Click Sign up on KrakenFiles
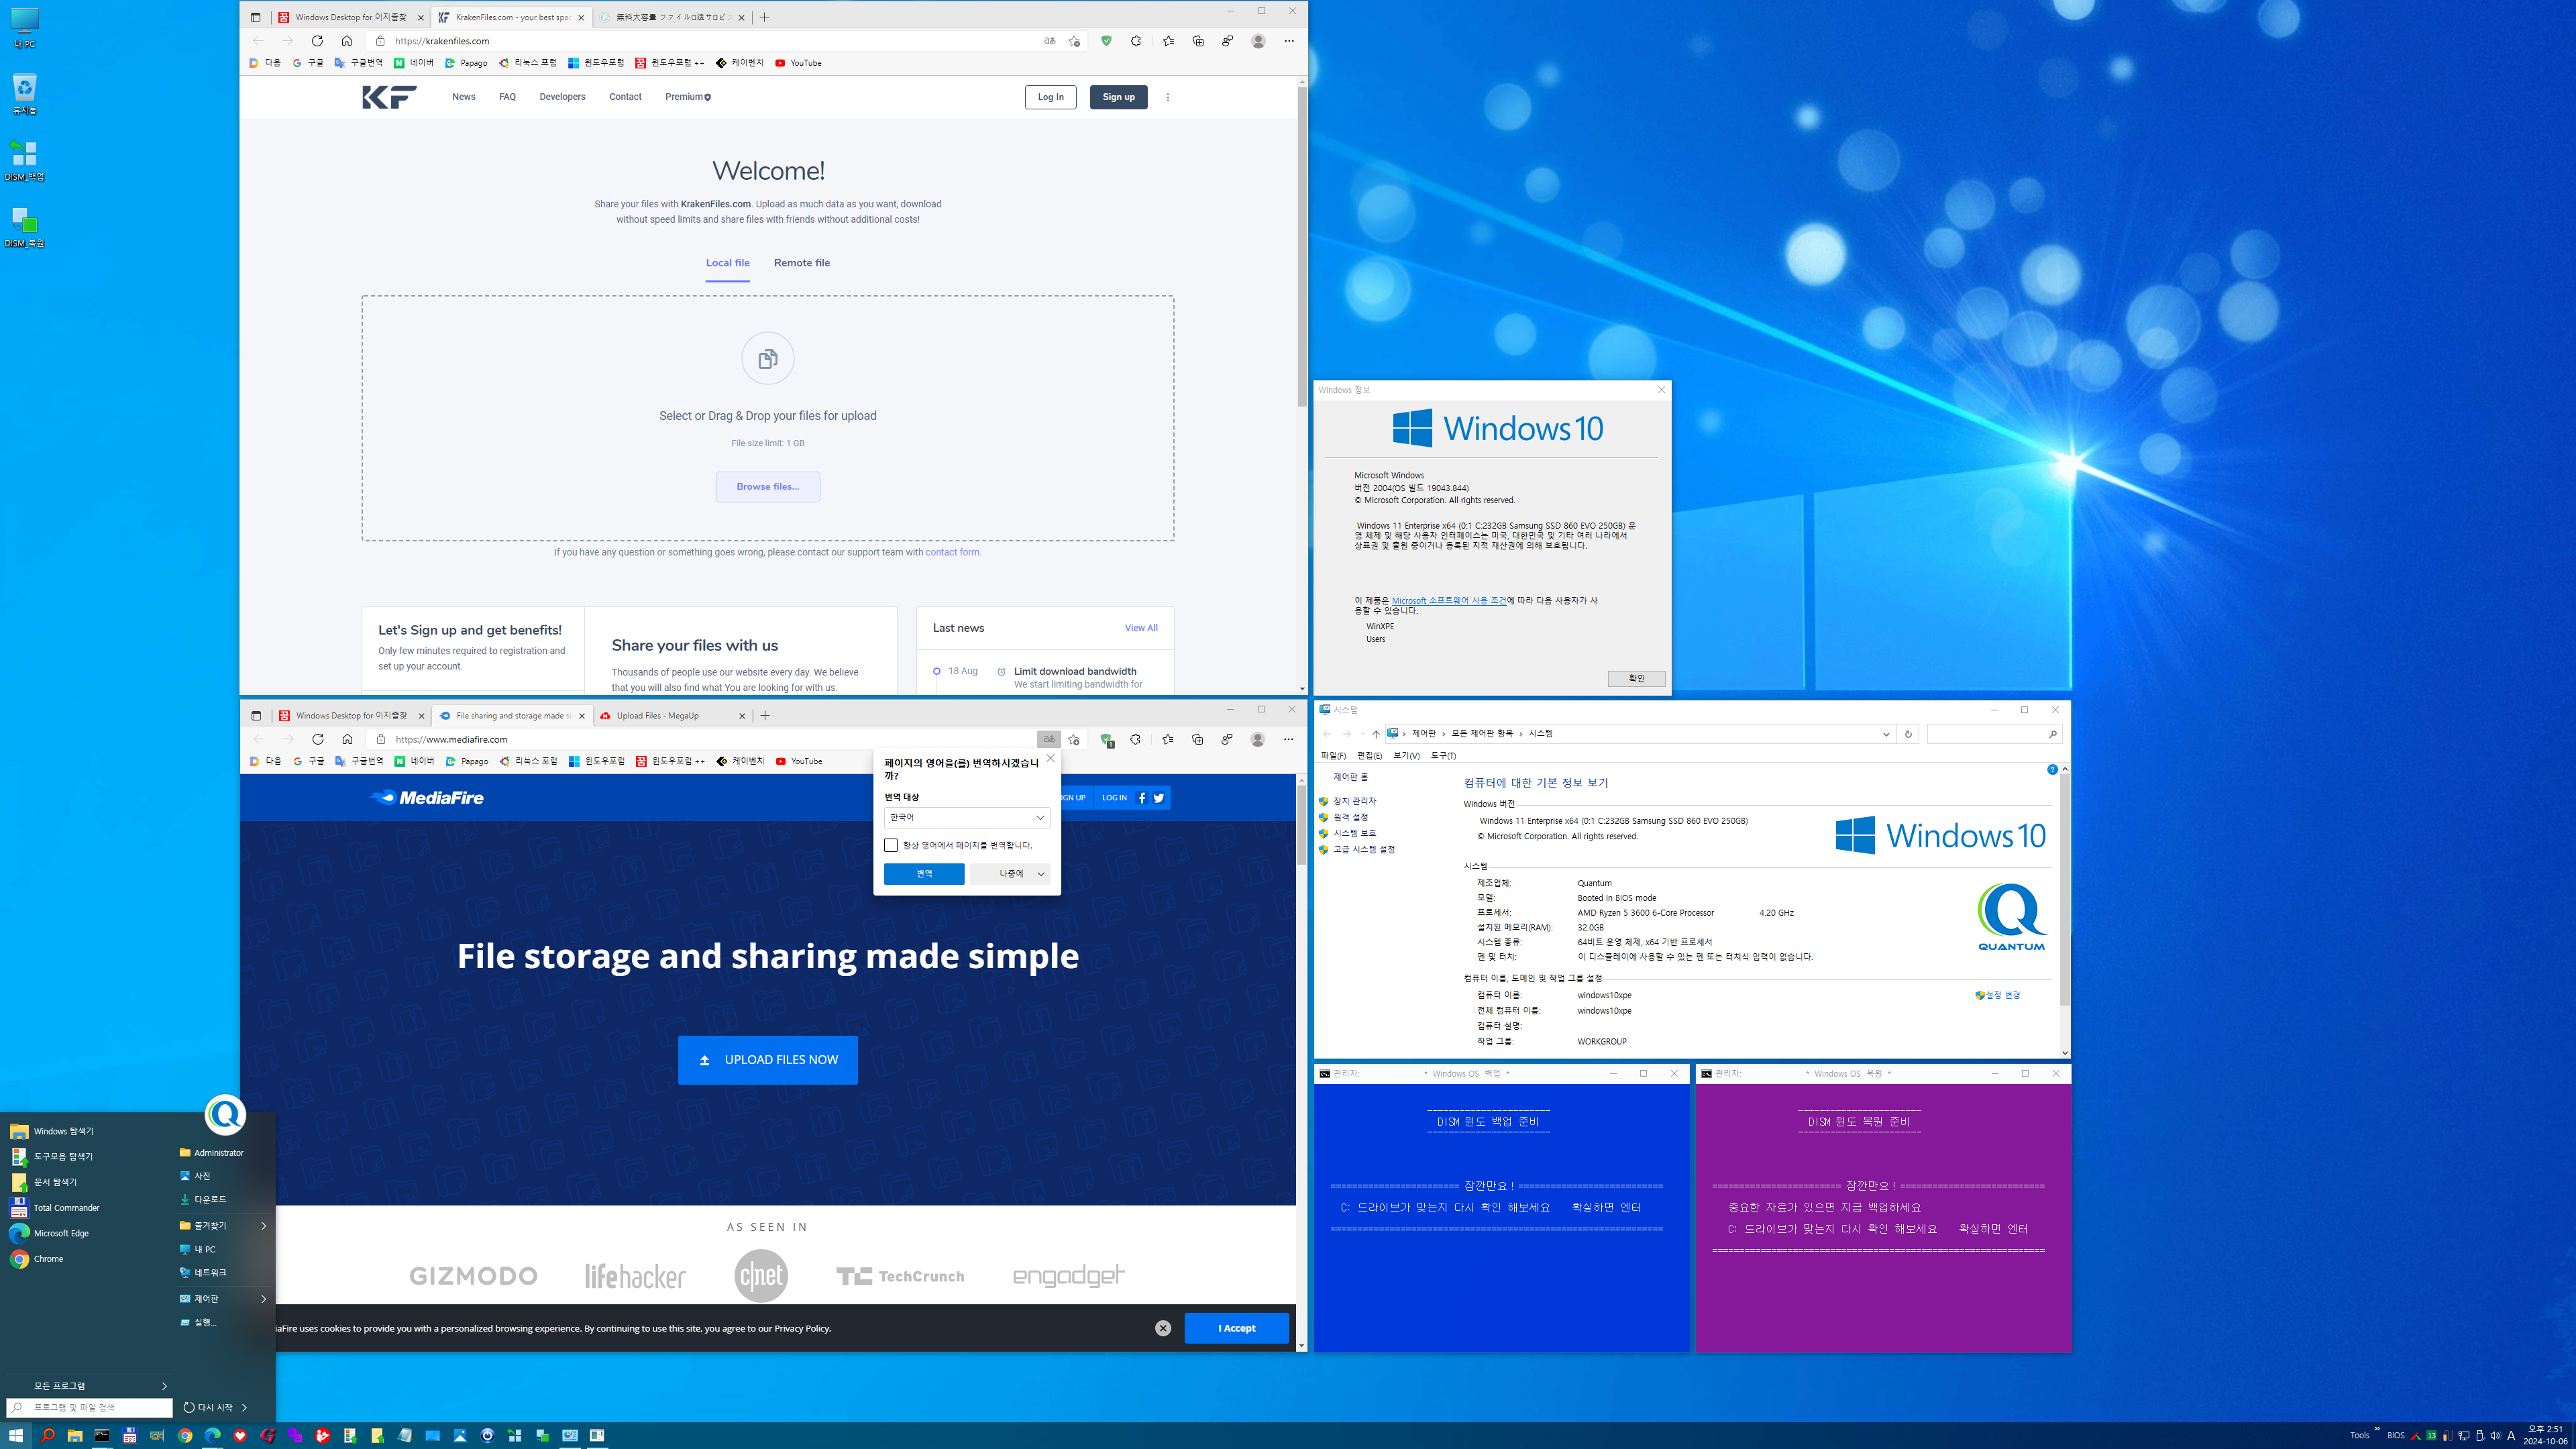The height and width of the screenshot is (1449, 2576). 1118,97
